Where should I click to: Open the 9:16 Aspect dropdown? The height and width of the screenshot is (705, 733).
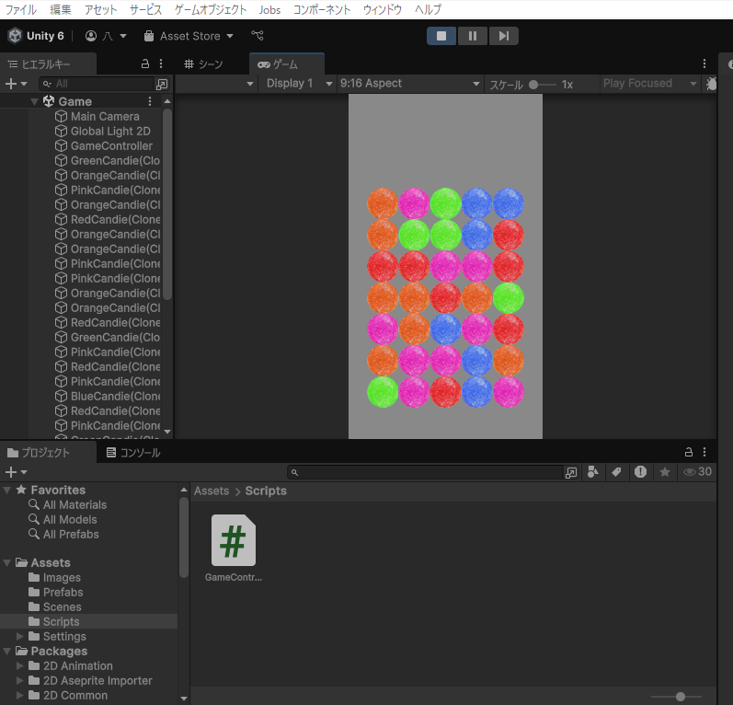[409, 84]
